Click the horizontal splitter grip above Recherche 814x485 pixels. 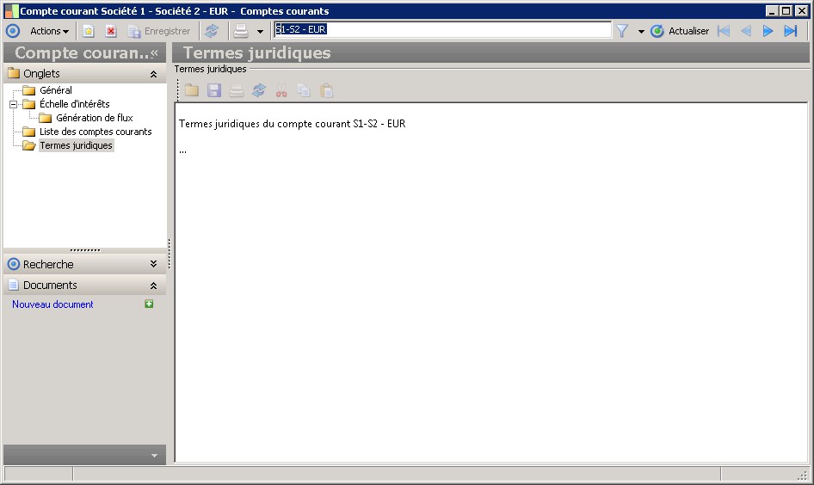[84, 250]
